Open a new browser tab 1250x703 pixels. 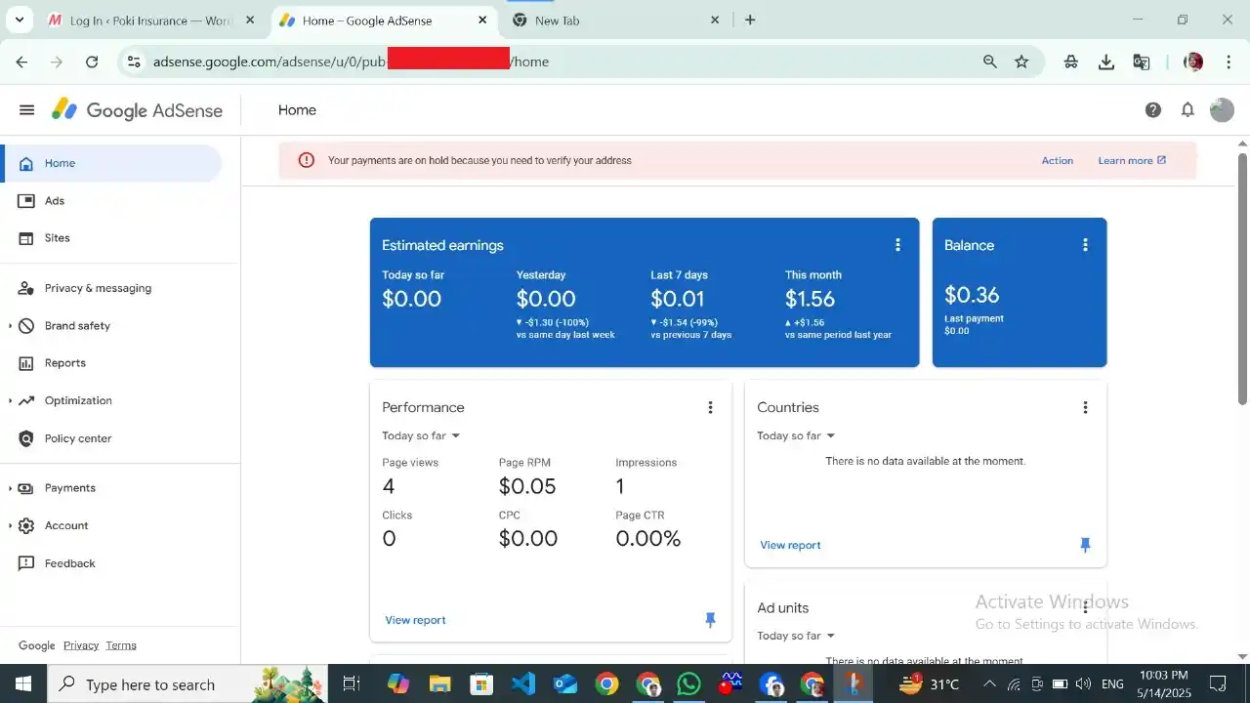750,20
